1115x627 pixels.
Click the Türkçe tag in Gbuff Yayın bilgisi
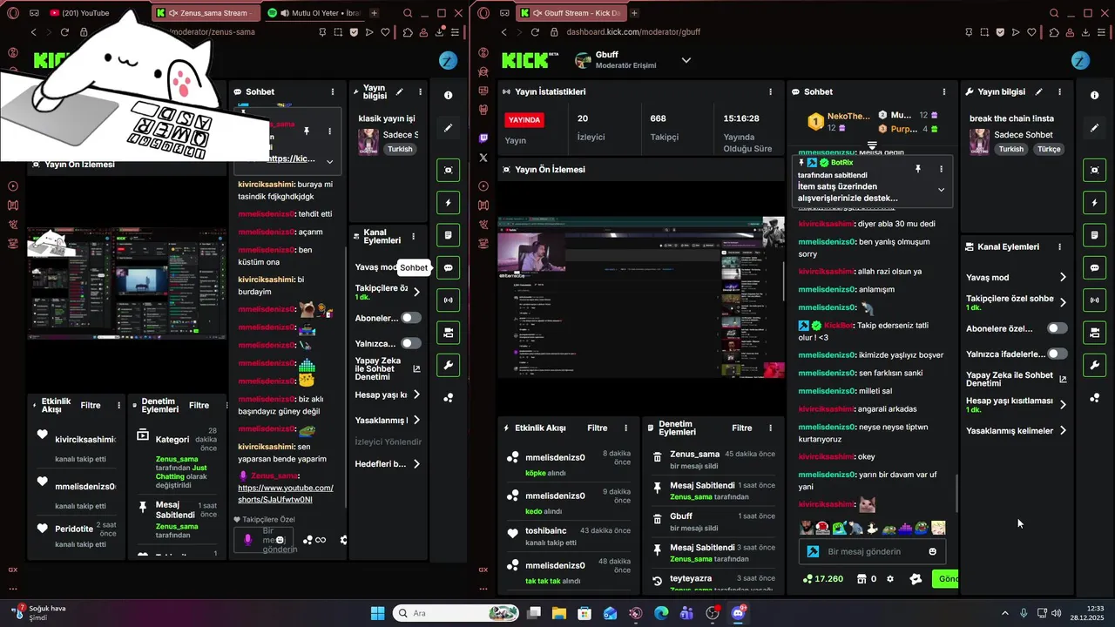pos(1049,149)
